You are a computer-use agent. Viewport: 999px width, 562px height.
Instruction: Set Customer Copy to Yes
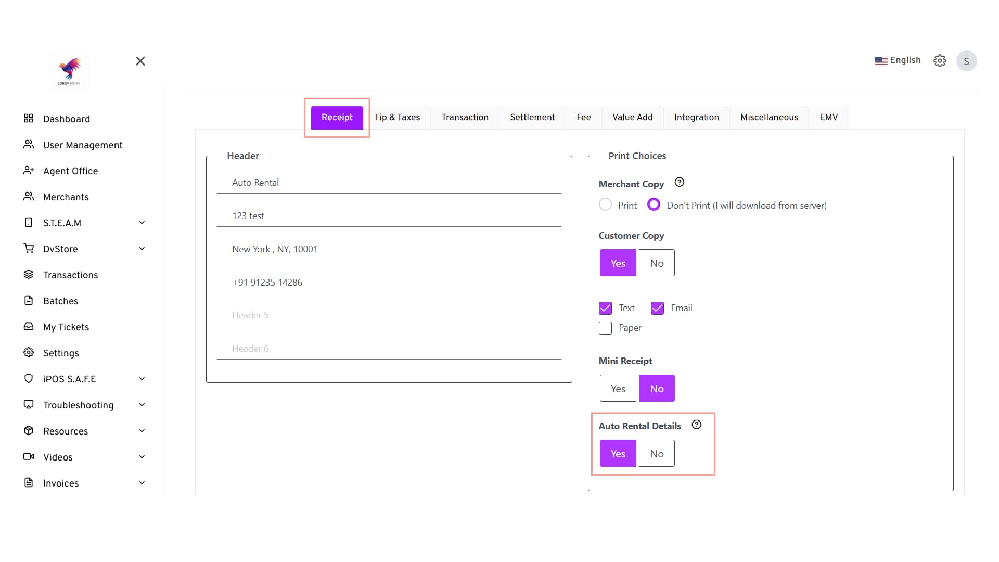tap(618, 263)
